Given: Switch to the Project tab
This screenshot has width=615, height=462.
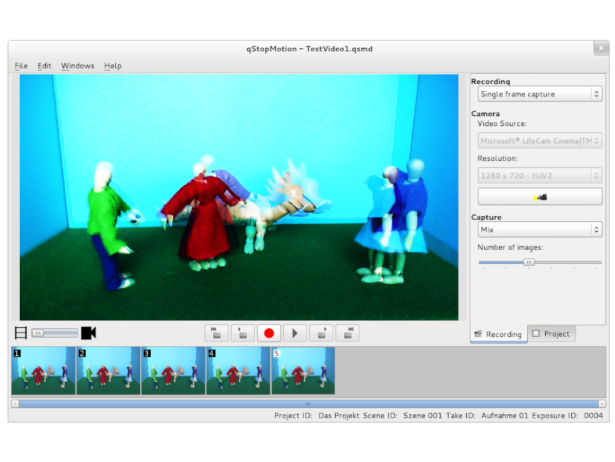Looking at the screenshot, I should click(x=551, y=334).
